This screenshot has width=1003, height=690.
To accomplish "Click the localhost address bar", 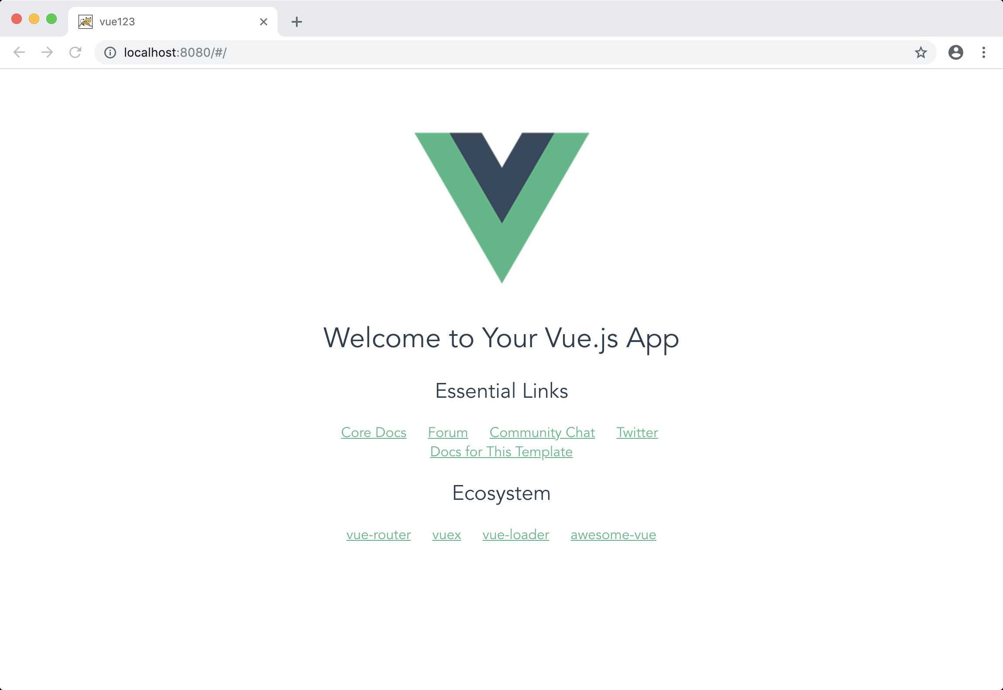I will (x=515, y=52).
